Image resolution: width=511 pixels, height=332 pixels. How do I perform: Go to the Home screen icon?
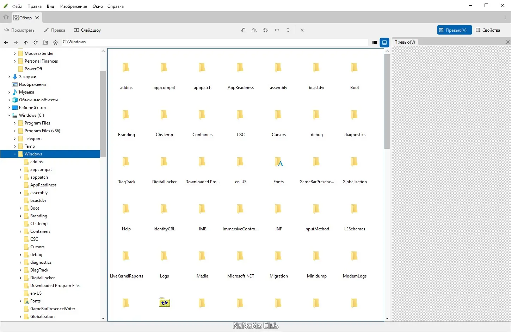[x=6, y=17]
